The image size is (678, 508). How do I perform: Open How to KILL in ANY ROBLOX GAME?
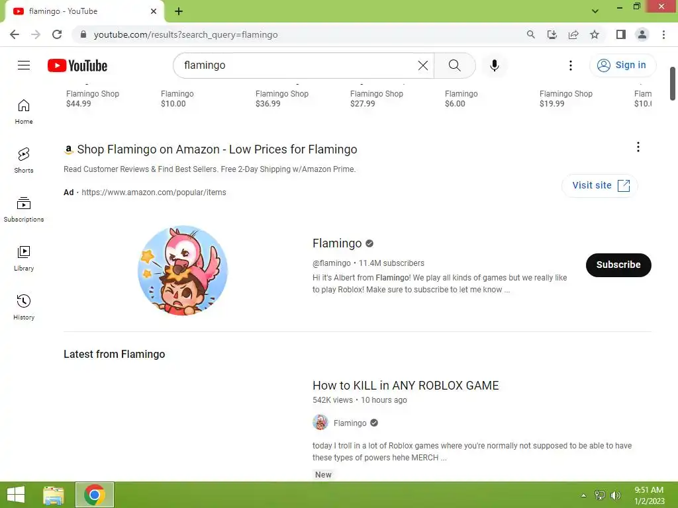pyautogui.click(x=406, y=386)
